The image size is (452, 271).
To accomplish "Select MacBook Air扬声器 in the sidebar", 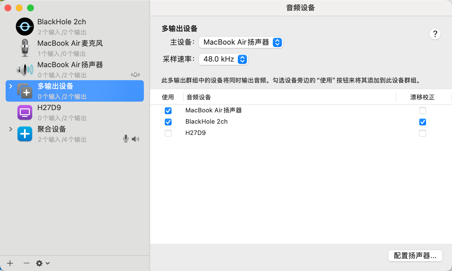I will (x=75, y=69).
